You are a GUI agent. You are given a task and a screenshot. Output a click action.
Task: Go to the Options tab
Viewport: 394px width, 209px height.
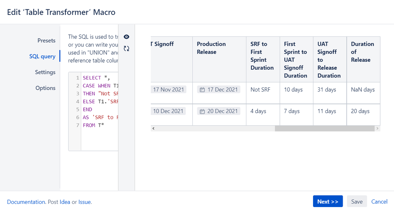[x=45, y=88]
